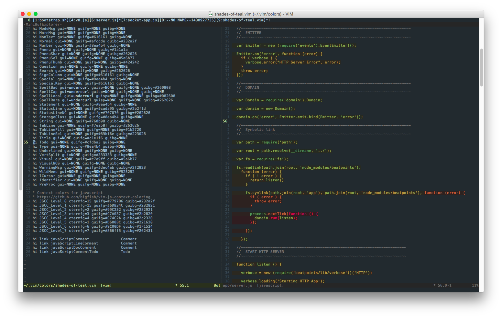Place cursor on 'hi Todo' line 55

[x=79, y=142]
